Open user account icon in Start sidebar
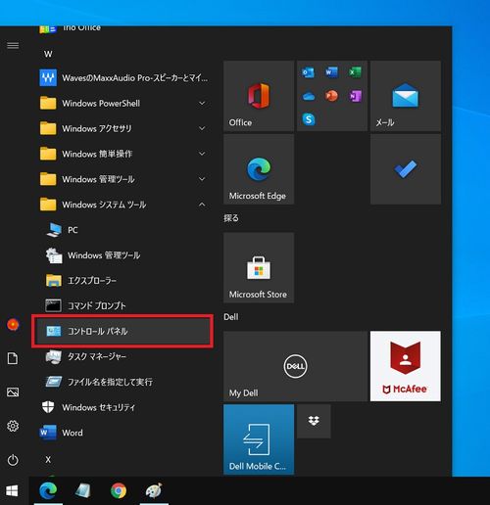 [13, 325]
